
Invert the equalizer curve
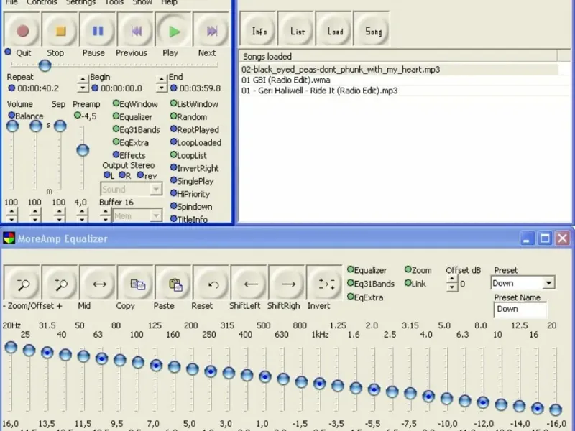point(325,284)
